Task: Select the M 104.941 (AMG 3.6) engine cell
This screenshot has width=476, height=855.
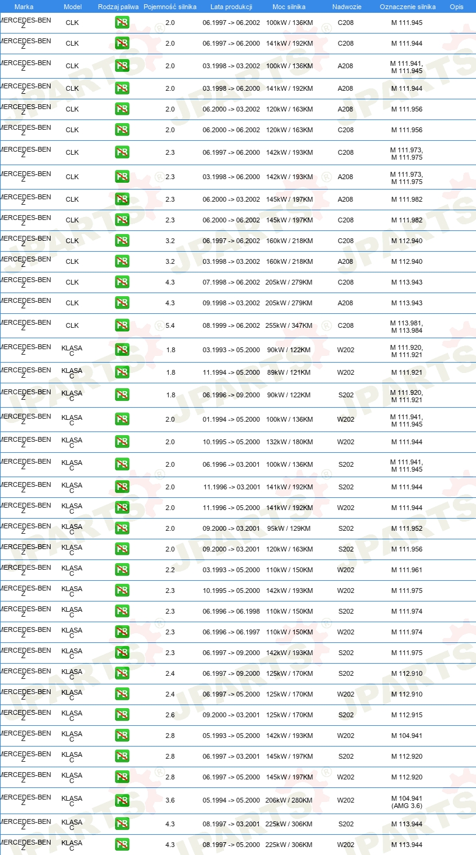Action: (x=407, y=801)
